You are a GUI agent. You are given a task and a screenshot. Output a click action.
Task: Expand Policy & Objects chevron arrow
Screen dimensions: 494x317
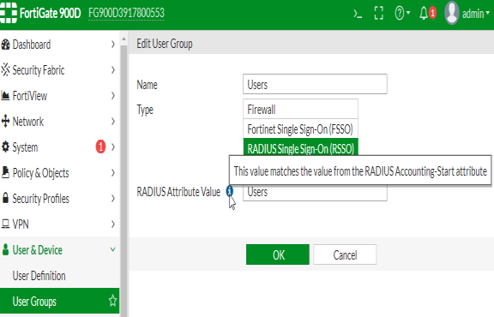113,173
